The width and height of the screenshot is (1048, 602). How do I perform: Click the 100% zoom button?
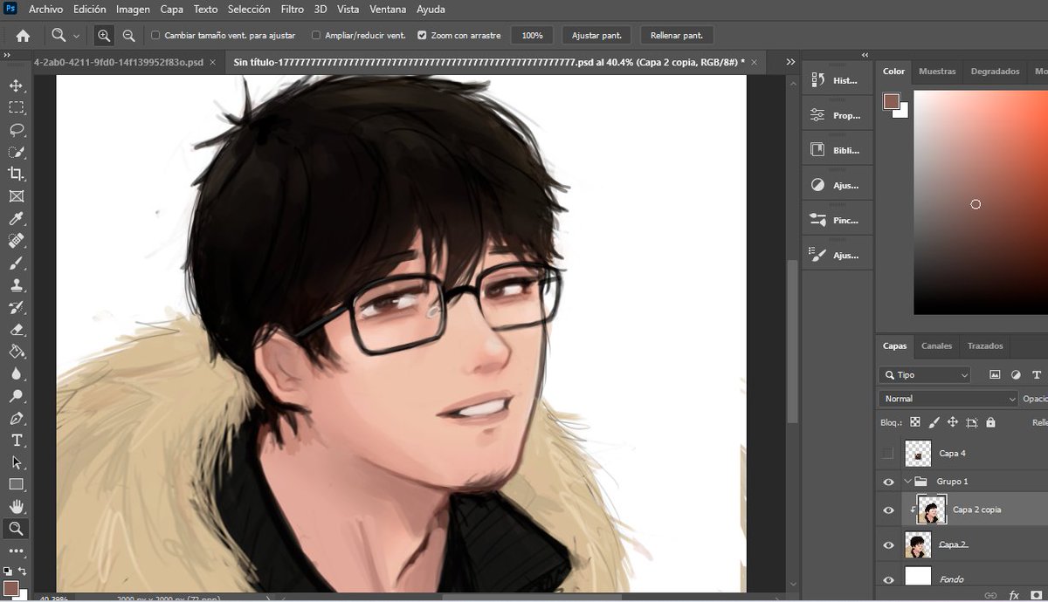[533, 36]
